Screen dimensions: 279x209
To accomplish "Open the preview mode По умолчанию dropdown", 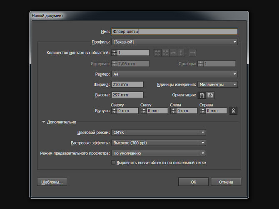I will click(x=159, y=153).
